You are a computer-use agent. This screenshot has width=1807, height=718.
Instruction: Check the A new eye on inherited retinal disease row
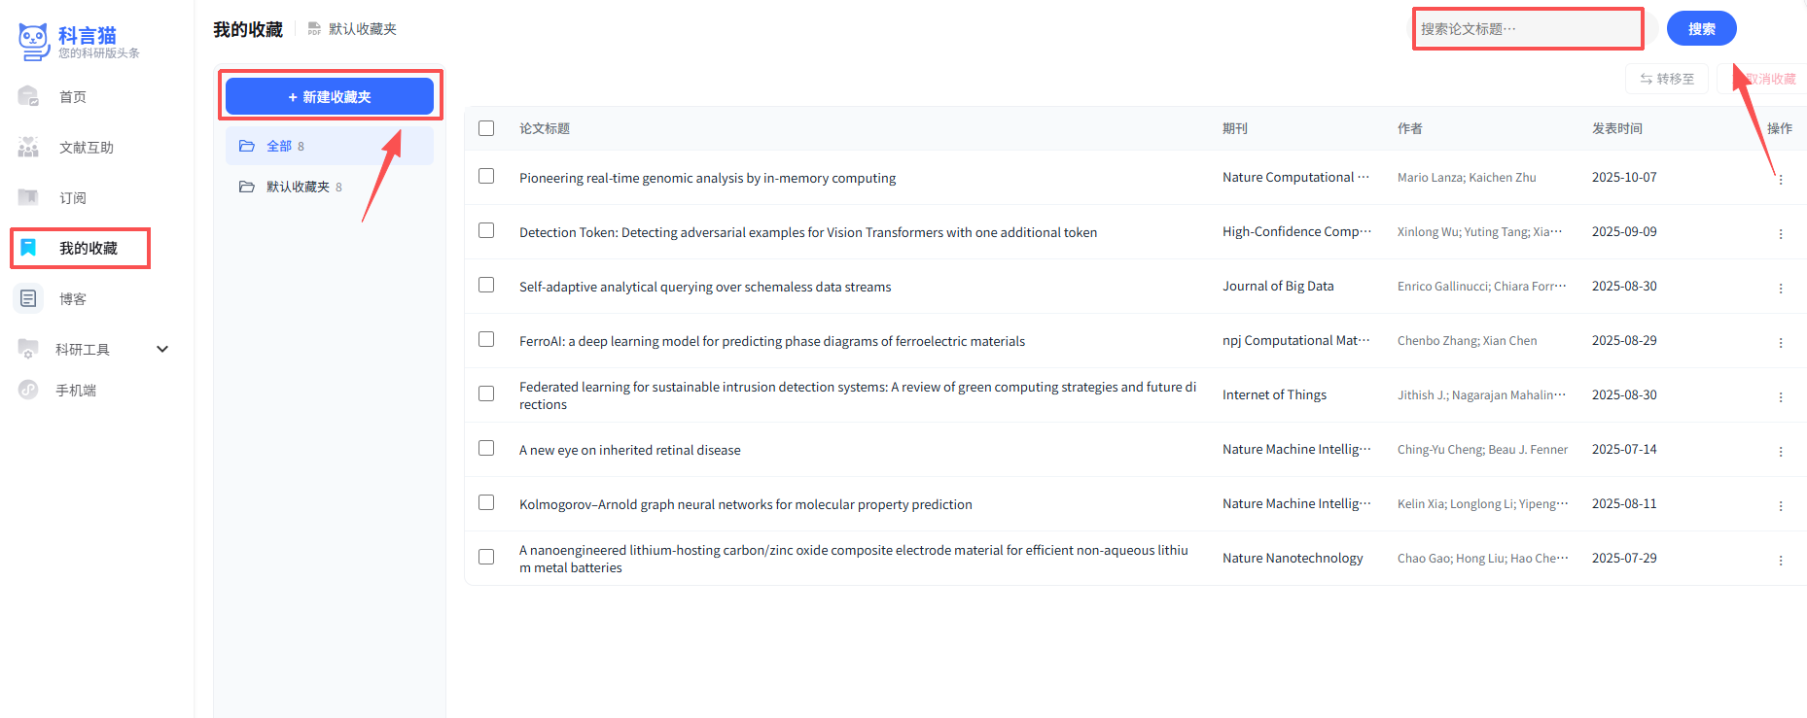click(x=486, y=448)
